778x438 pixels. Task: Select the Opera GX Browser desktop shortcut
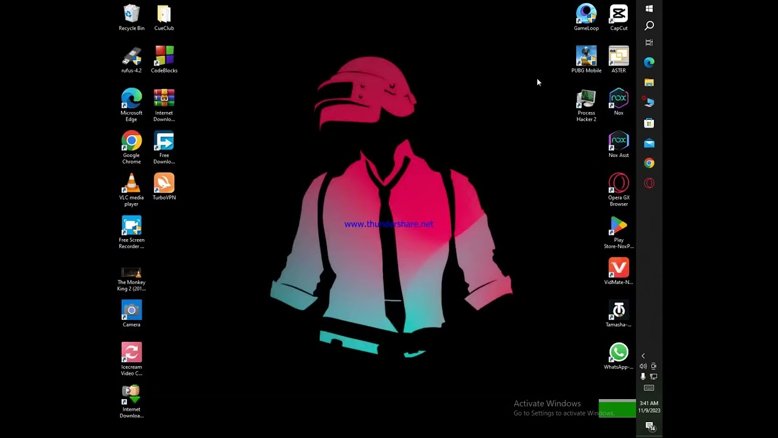pos(619,190)
